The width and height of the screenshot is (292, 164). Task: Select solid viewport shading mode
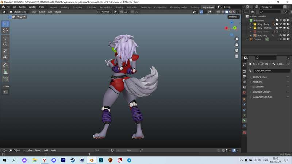(x=227, y=12)
